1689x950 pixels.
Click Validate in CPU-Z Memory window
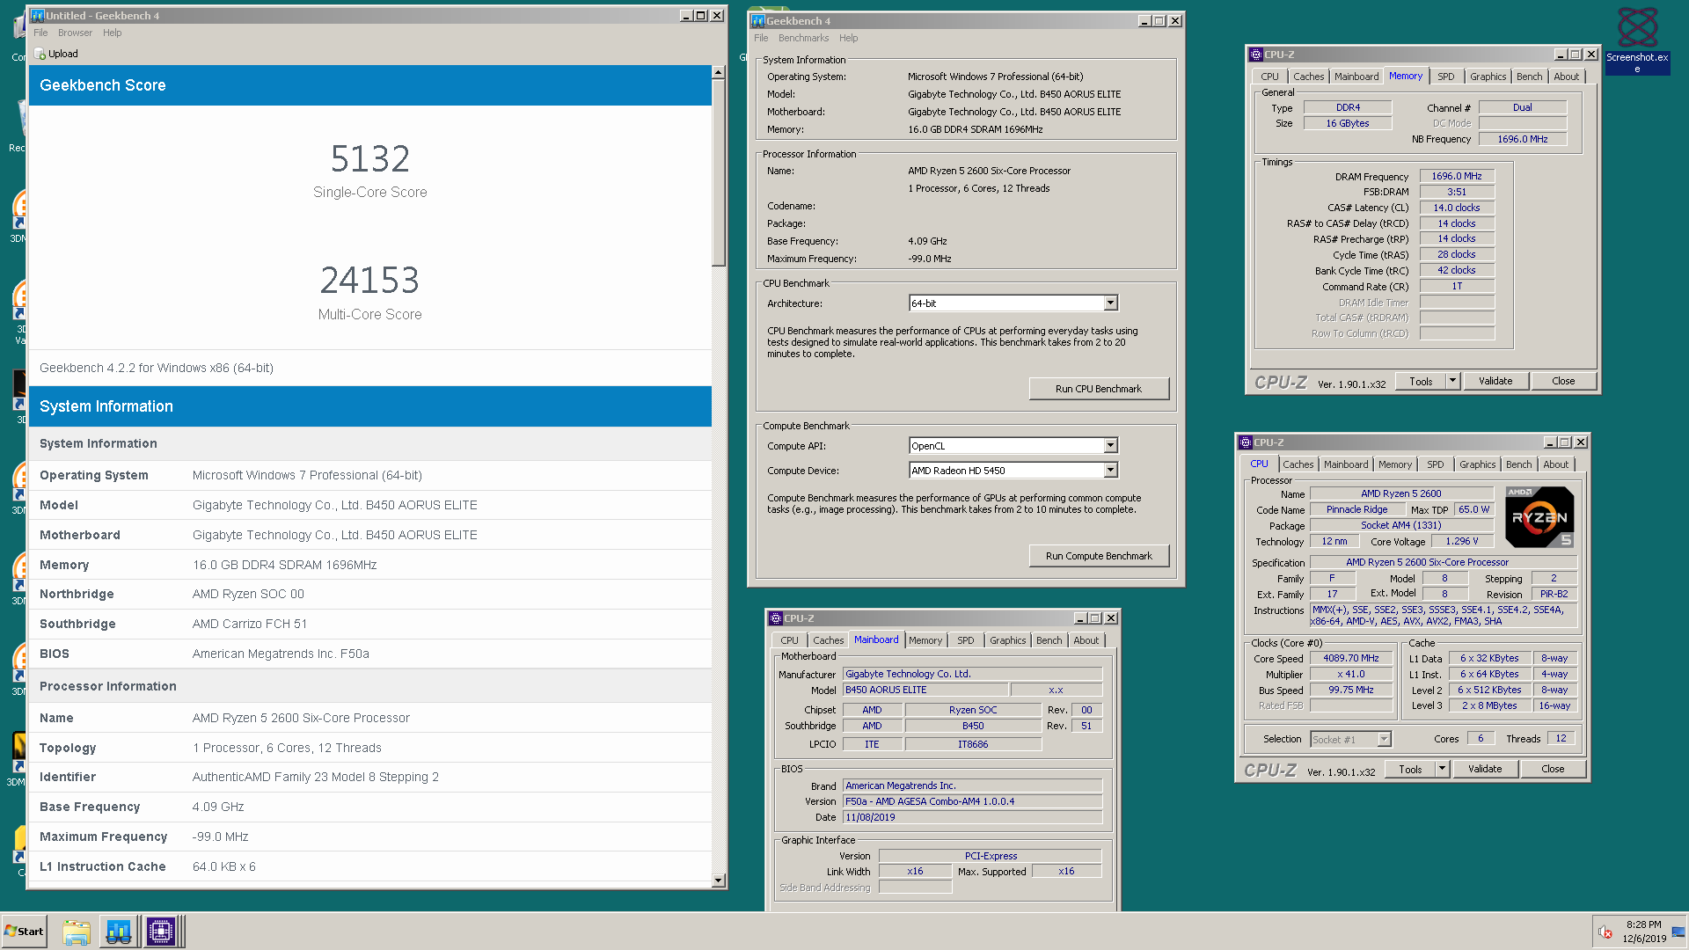coord(1495,381)
